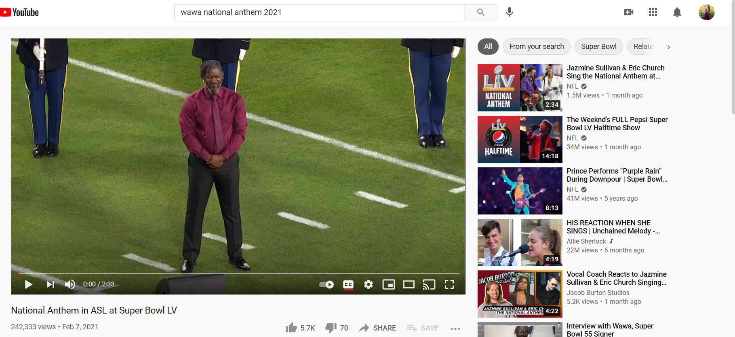
Task: Enter full screen mode
Action: 449,284
